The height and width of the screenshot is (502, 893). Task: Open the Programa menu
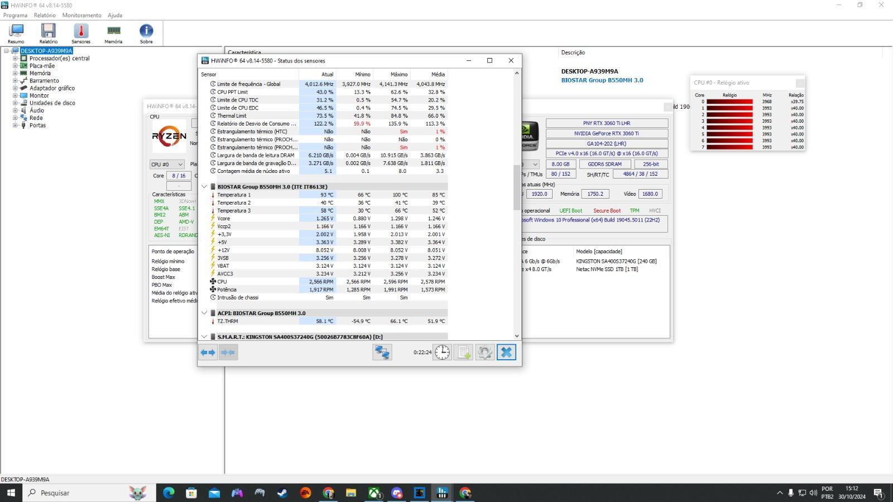point(15,15)
